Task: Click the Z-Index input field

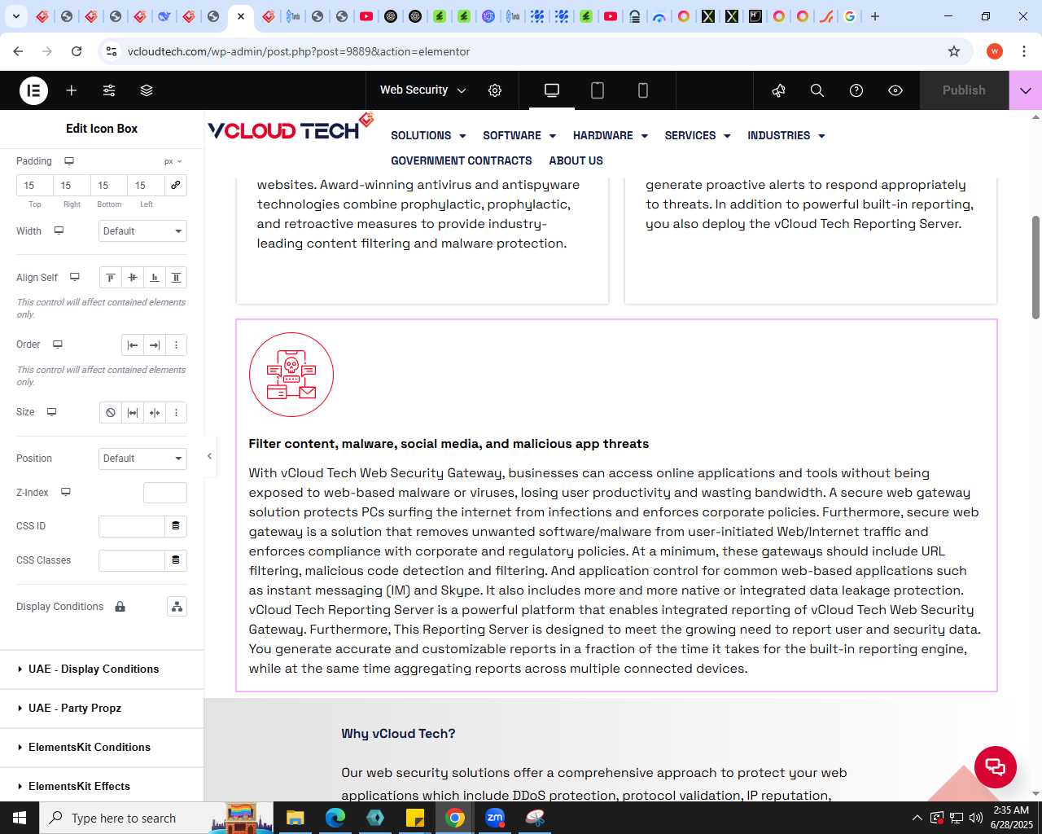Action: (165, 493)
